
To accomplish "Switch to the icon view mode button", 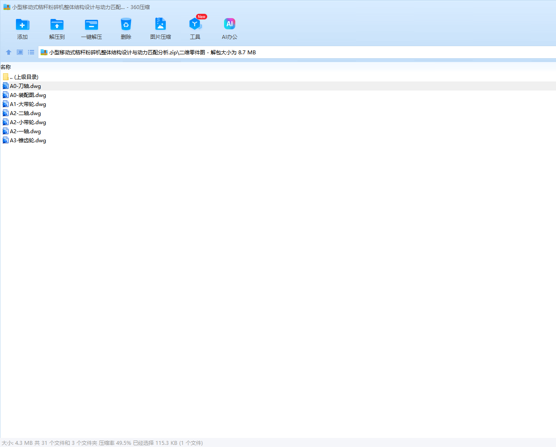I will (20, 52).
